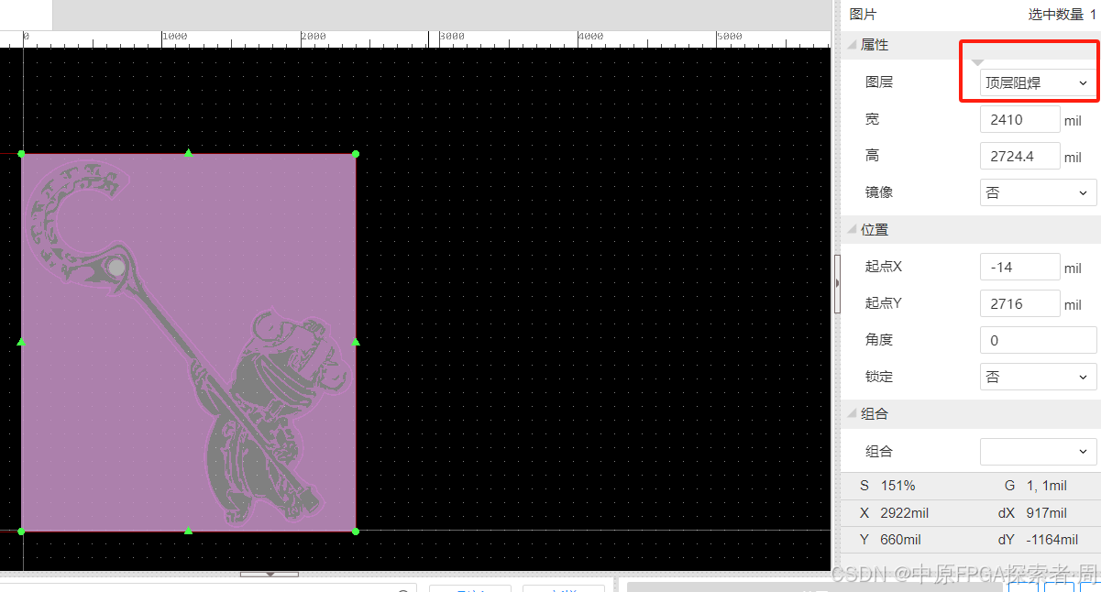1101x592 pixels.
Task: Click the left-middle green triangle handle
Action: pyautogui.click(x=21, y=342)
